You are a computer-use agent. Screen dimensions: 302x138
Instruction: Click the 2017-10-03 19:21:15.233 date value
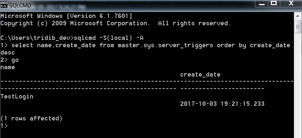coord(222,104)
